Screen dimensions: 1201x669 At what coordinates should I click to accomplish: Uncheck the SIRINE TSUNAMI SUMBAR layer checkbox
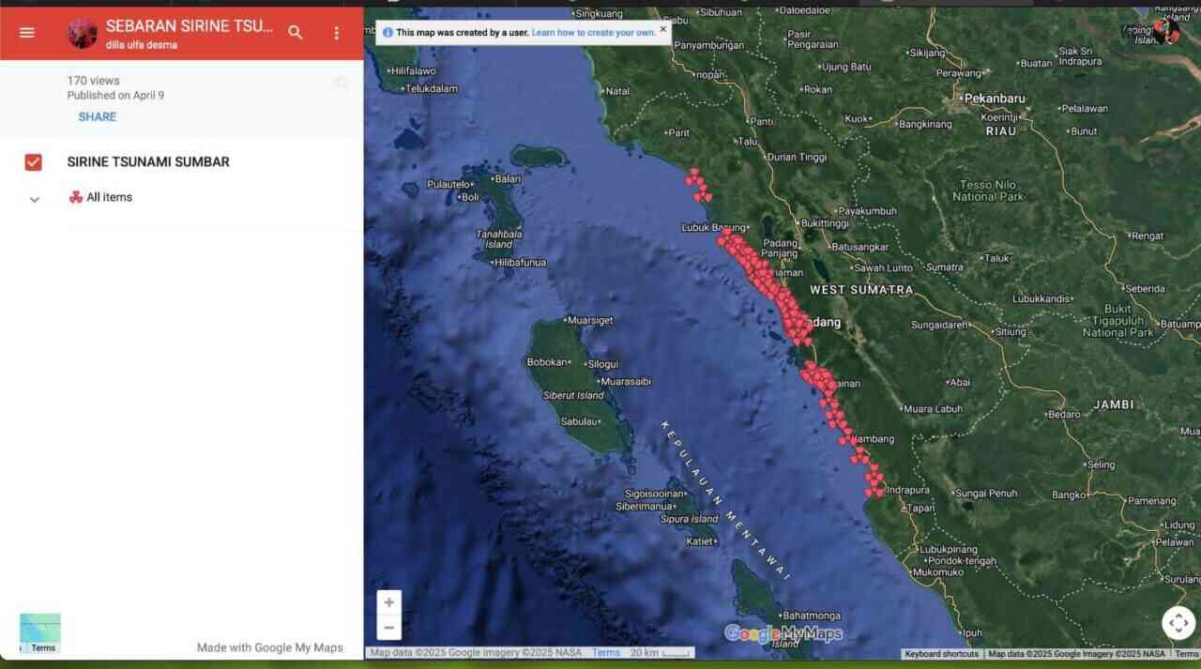coord(34,162)
